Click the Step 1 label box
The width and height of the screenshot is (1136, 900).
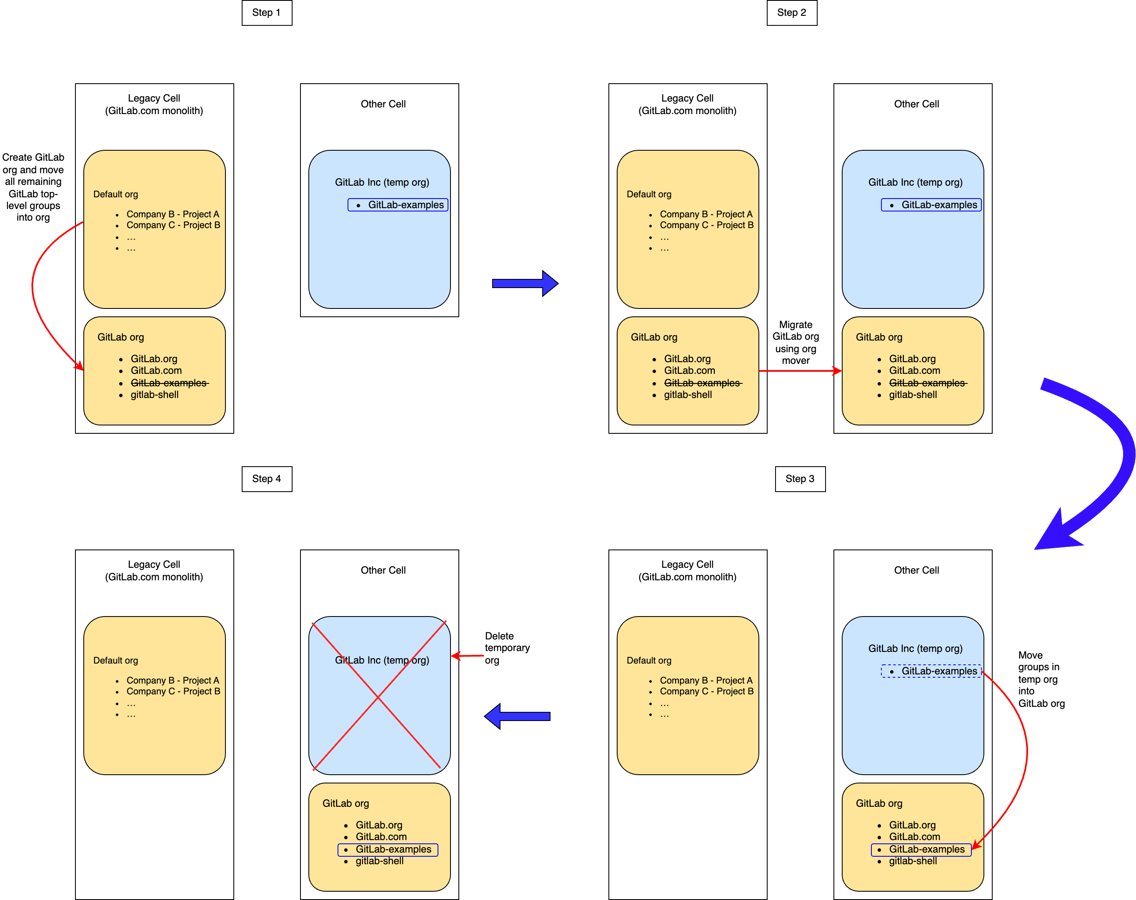point(267,12)
